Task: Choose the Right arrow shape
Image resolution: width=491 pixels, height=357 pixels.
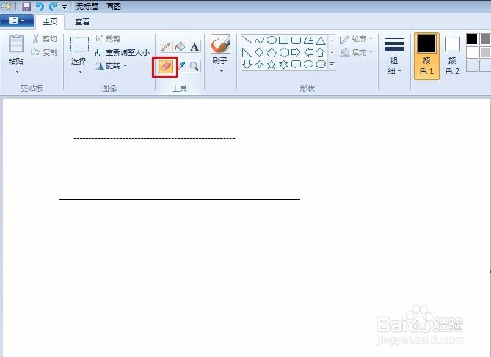Action: click(x=296, y=52)
